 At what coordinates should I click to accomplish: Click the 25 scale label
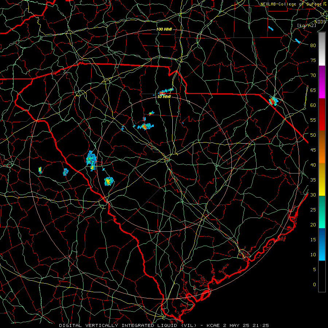coord(313,210)
